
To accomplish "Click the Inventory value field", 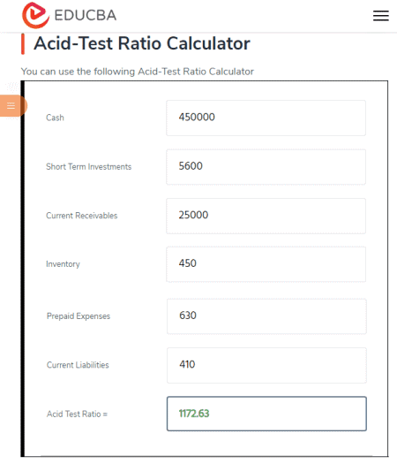I will coord(266,264).
